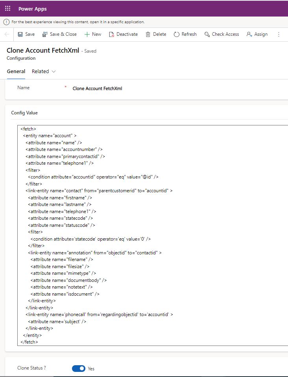Create a new record with New
The width and height of the screenshot is (288, 377).
pyautogui.click(x=93, y=34)
